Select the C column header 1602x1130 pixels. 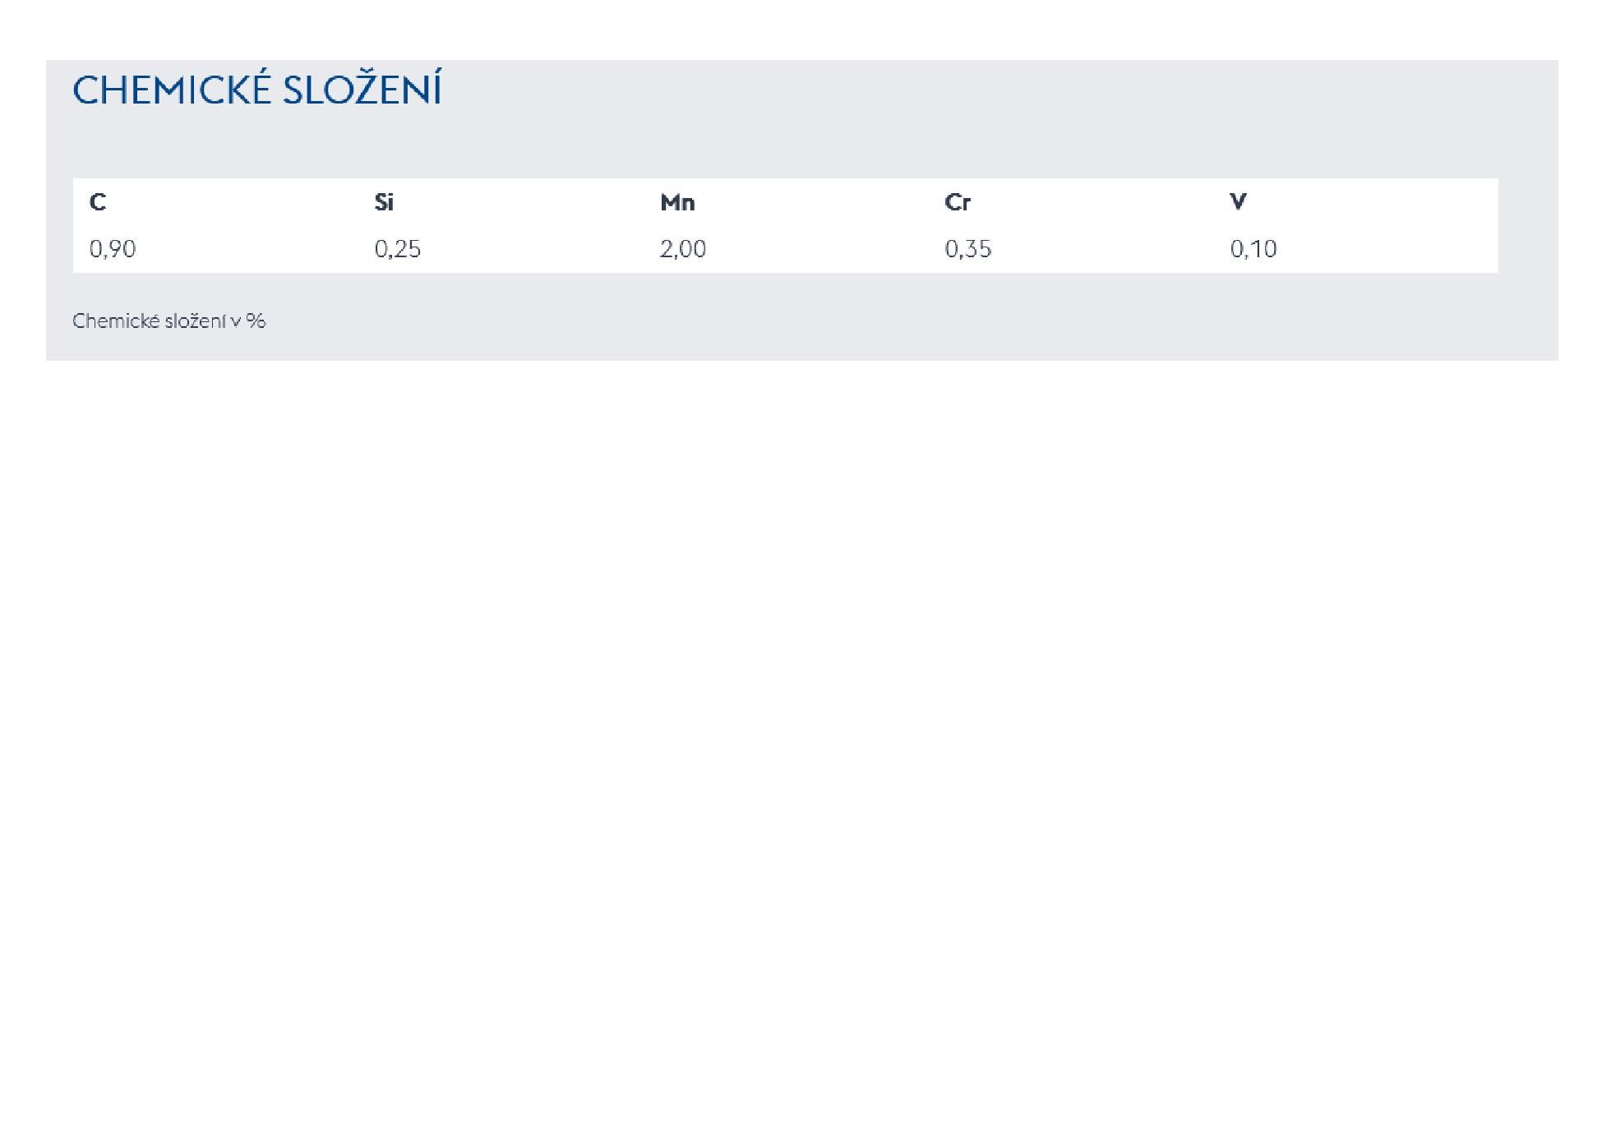point(98,202)
